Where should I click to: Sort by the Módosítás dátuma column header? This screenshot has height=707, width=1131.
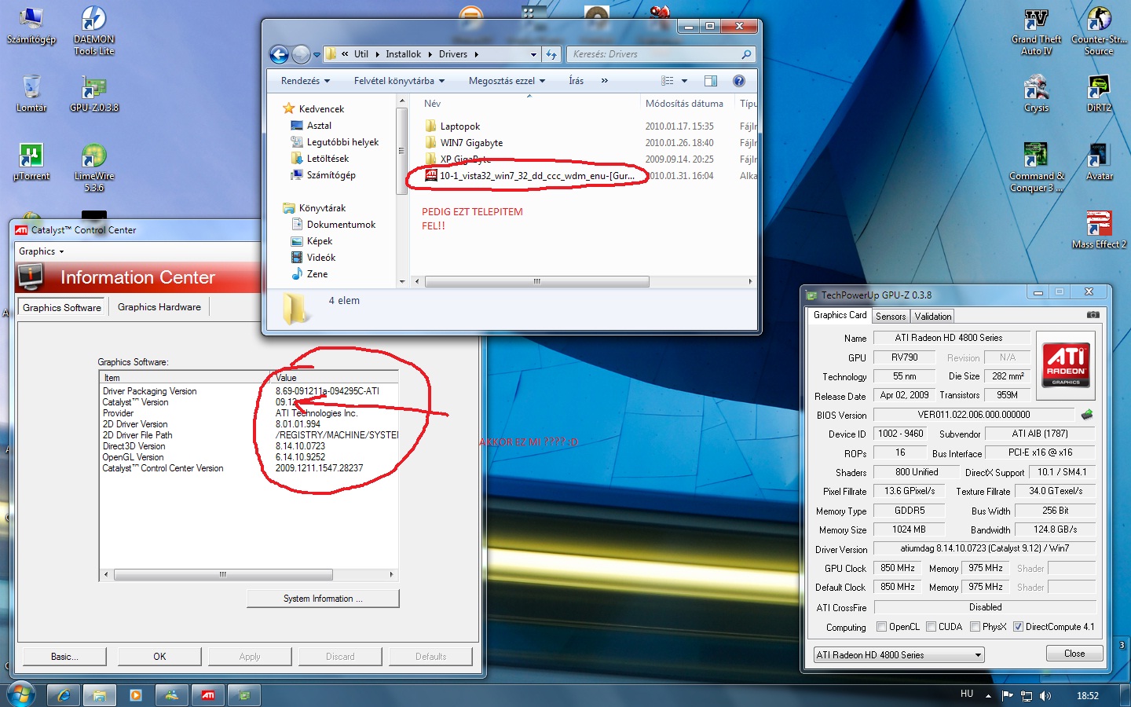[x=684, y=103]
